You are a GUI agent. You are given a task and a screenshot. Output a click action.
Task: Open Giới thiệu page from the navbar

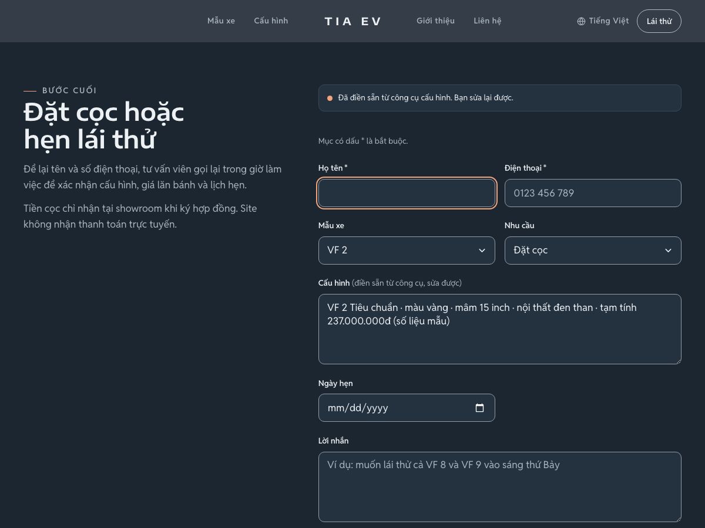click(435, 21)
